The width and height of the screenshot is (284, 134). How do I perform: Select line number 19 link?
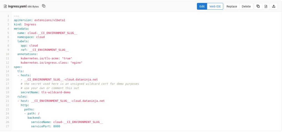(7, 92)
